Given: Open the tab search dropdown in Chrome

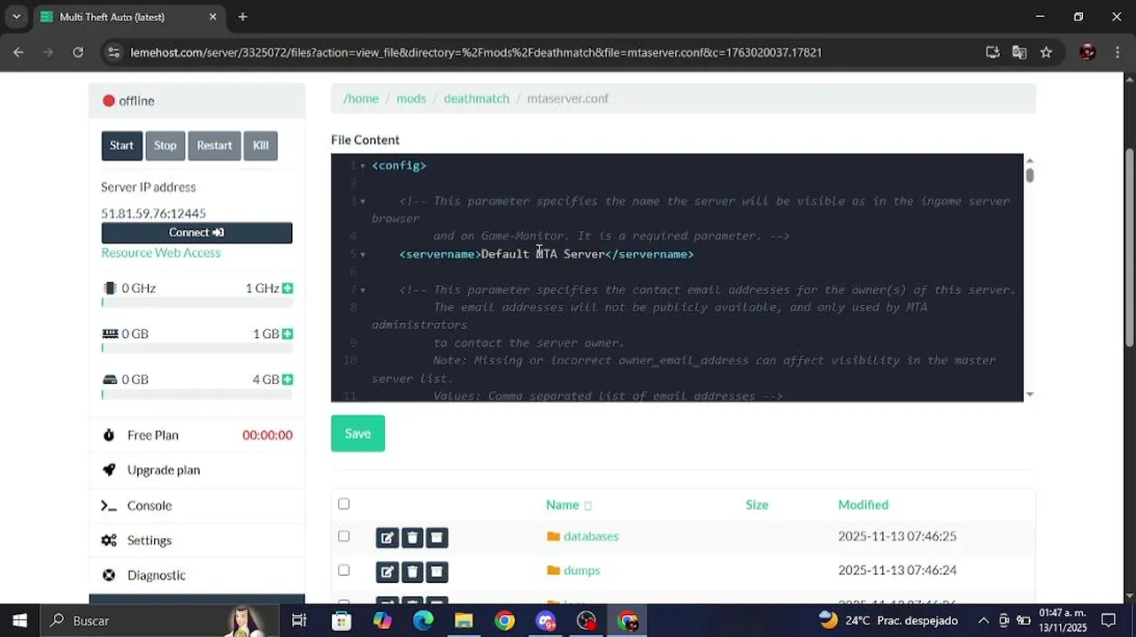Looking at the screenshot, I should [16, 17].
